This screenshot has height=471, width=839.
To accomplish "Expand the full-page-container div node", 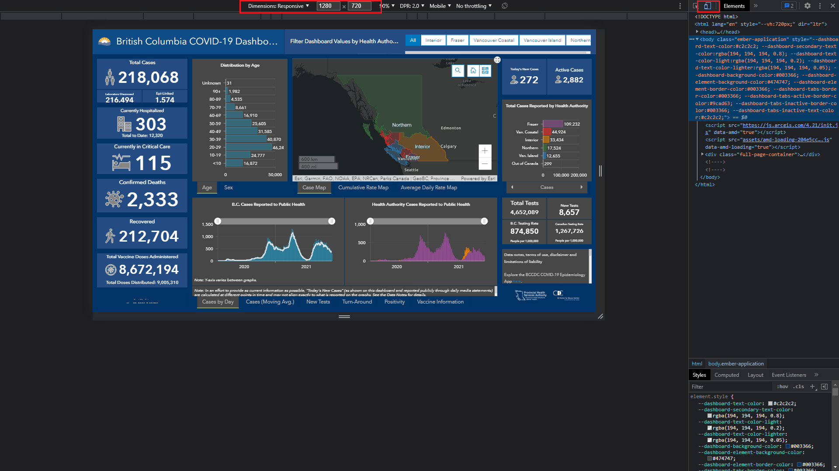I will [x=702, y=154].
